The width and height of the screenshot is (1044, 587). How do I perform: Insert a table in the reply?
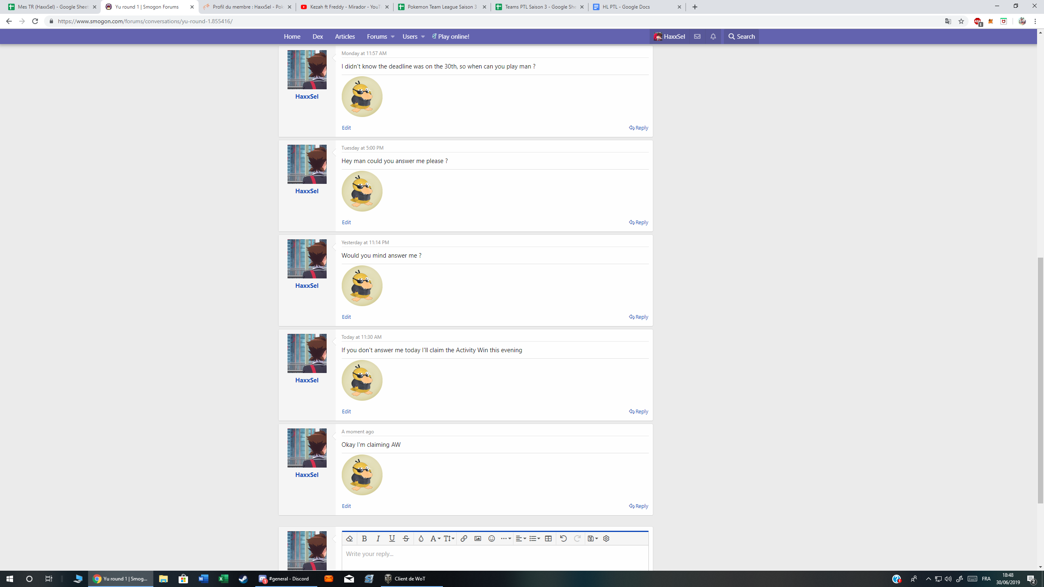548,538
